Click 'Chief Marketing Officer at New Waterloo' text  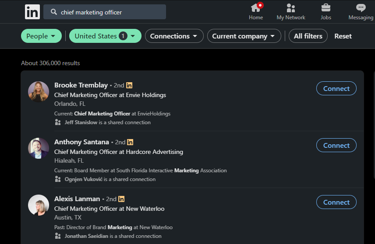109,209
